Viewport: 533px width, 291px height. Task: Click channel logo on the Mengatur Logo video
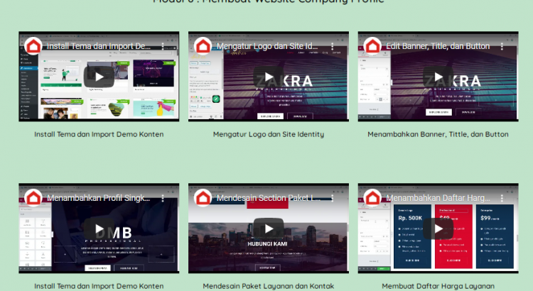click(x=203, y=46)
